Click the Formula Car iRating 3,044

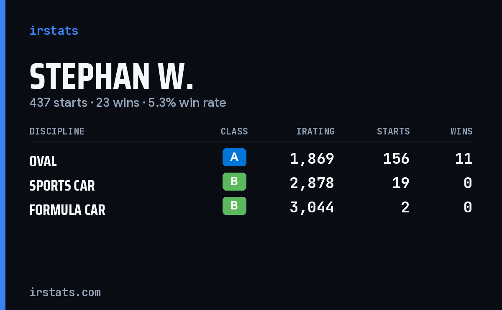[x=312, y=207]
